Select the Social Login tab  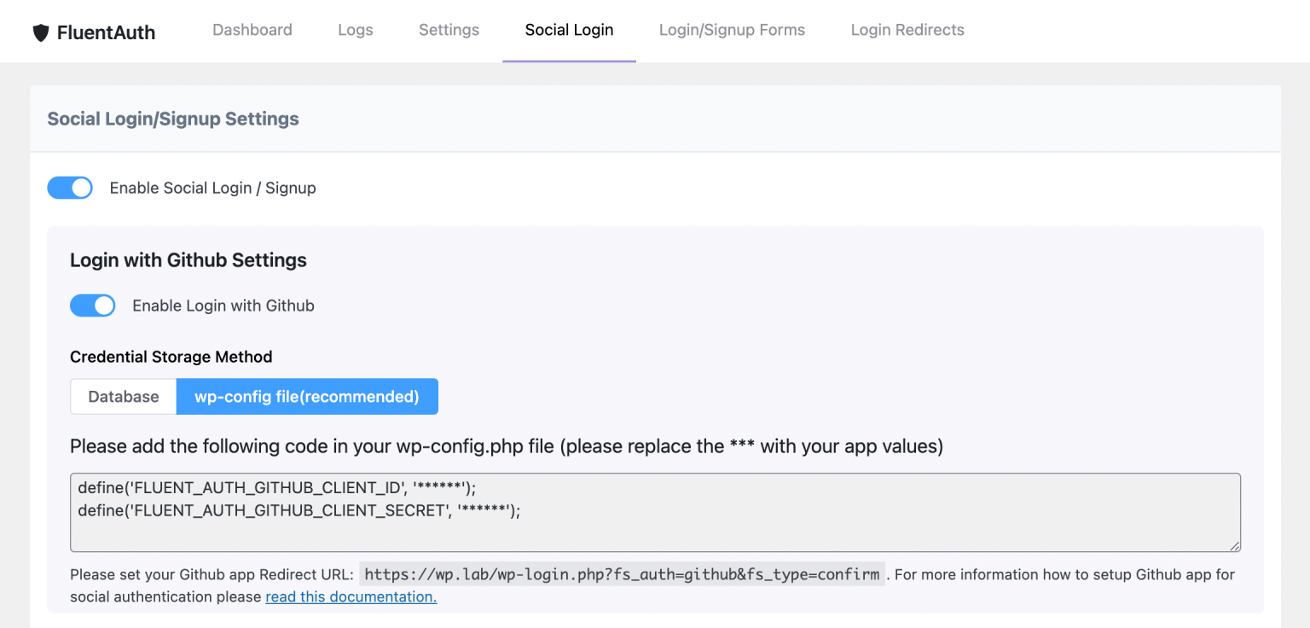569,30
